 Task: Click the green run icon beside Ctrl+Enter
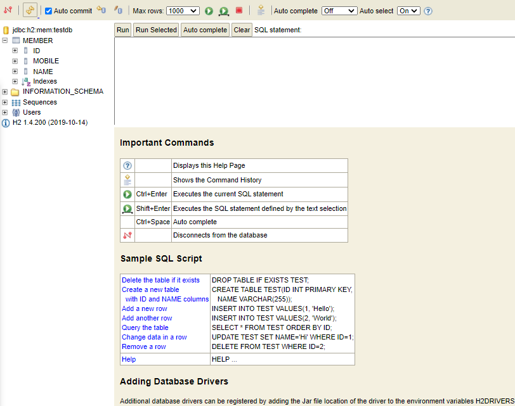tap(127, 194)
